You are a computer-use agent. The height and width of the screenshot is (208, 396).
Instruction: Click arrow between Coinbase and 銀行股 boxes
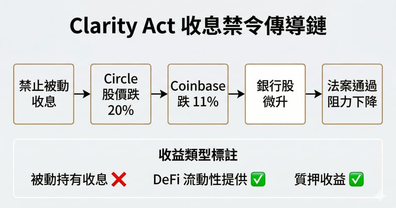coord(237,94)
